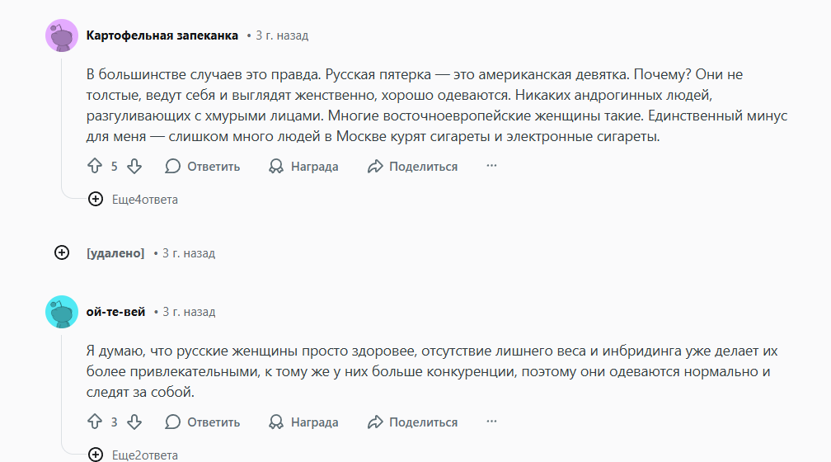Open more options on first comment
Viewport: 831px width, 462px height.
click(x=491, y=166)
